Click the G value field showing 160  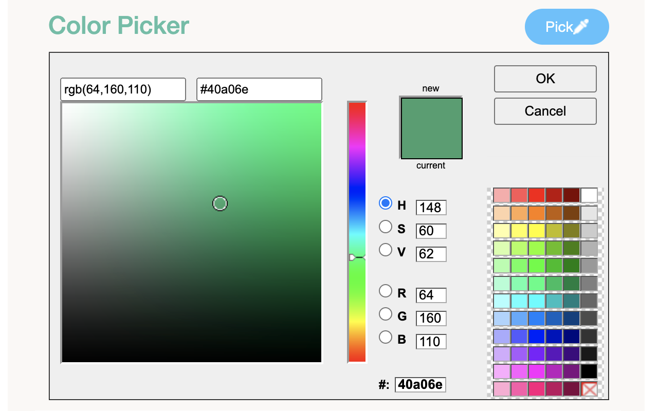(x=431, y=318)
